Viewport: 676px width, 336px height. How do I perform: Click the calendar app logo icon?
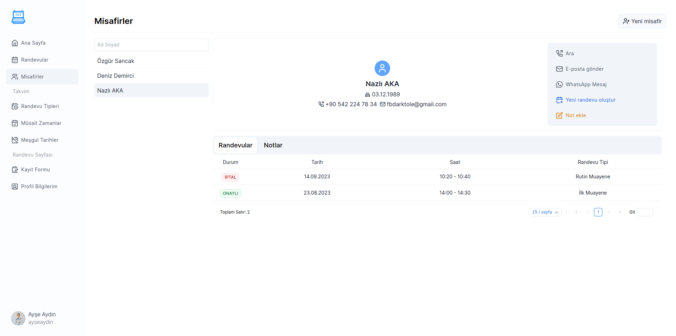coord(18,17)
